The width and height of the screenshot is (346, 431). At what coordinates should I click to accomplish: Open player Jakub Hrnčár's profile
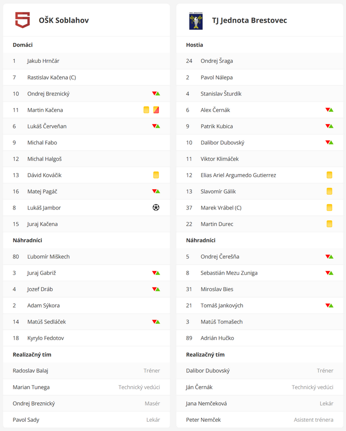click(43, 61)
